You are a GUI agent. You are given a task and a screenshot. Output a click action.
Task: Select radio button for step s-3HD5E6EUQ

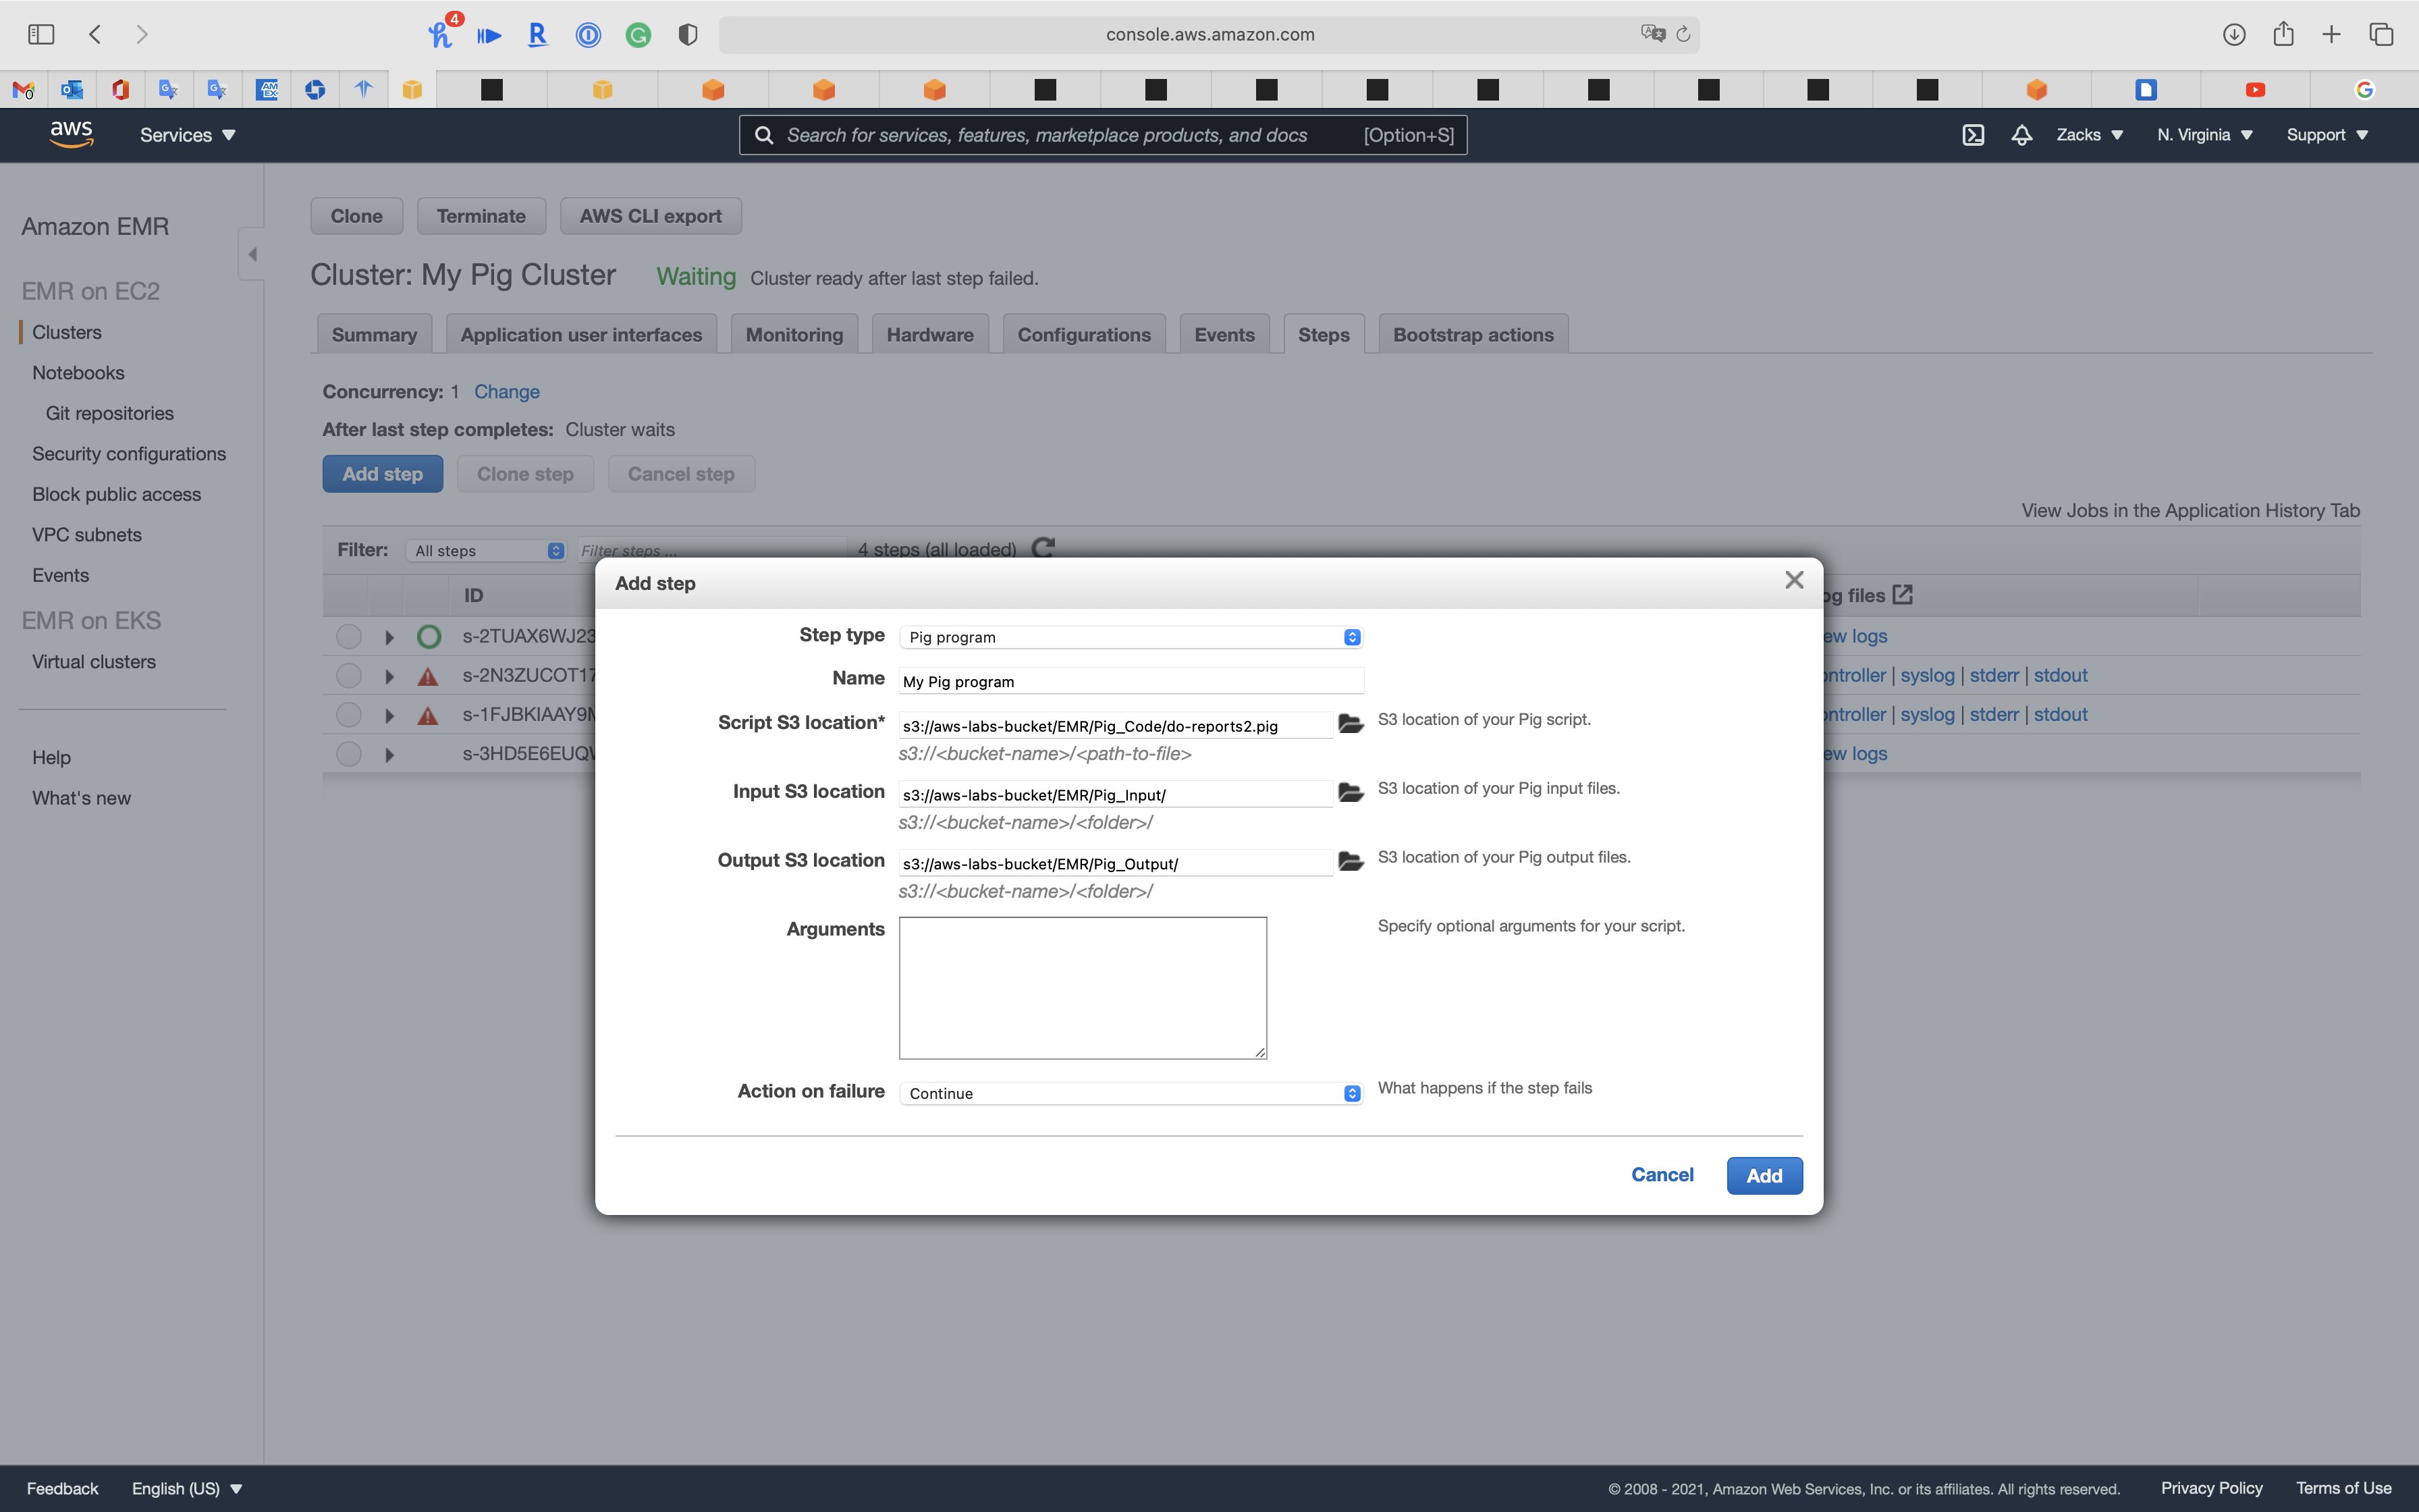coord(348,754)
